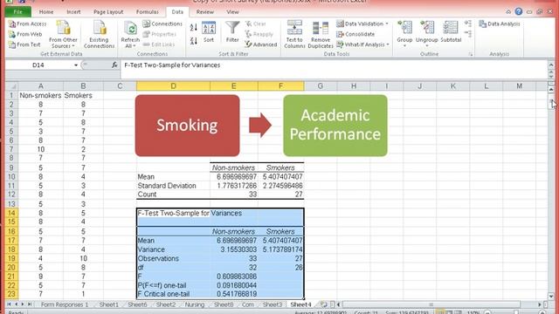Click the Academic Performance green shape
This screenshot has width=559, height=314.
click(335, 126)
